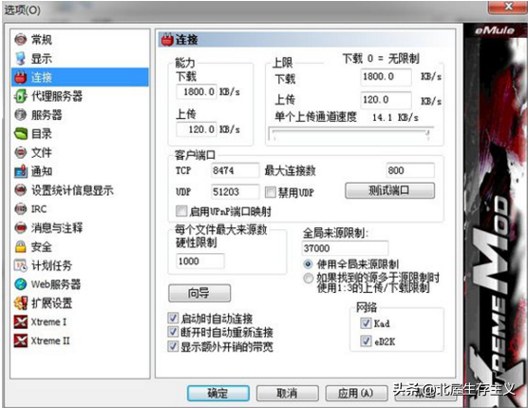The width and height of the screenshot is (528, 408).
Task: Click the UDP port field 51203
Action: pos(236,192)
